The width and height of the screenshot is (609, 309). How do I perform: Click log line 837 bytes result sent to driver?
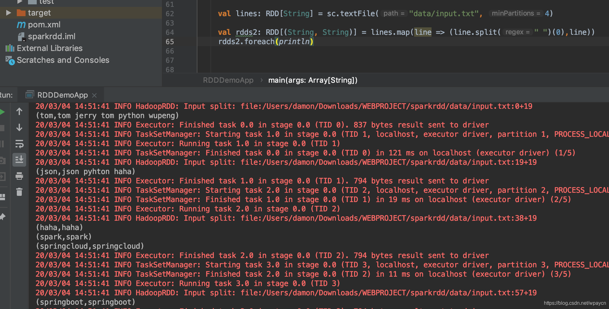click(262, 125)
